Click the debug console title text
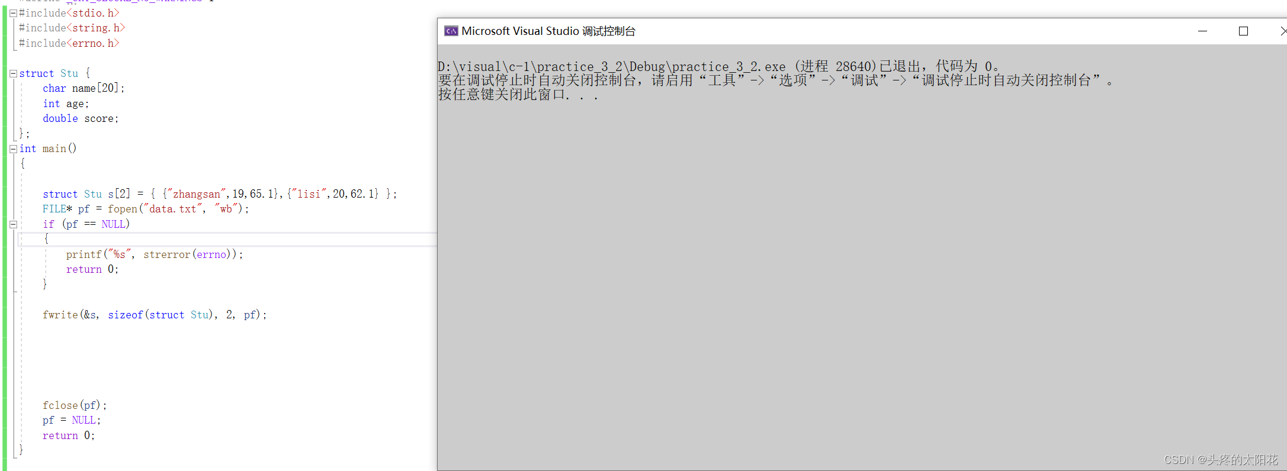The image size is (1287, 471). [548, 31]
